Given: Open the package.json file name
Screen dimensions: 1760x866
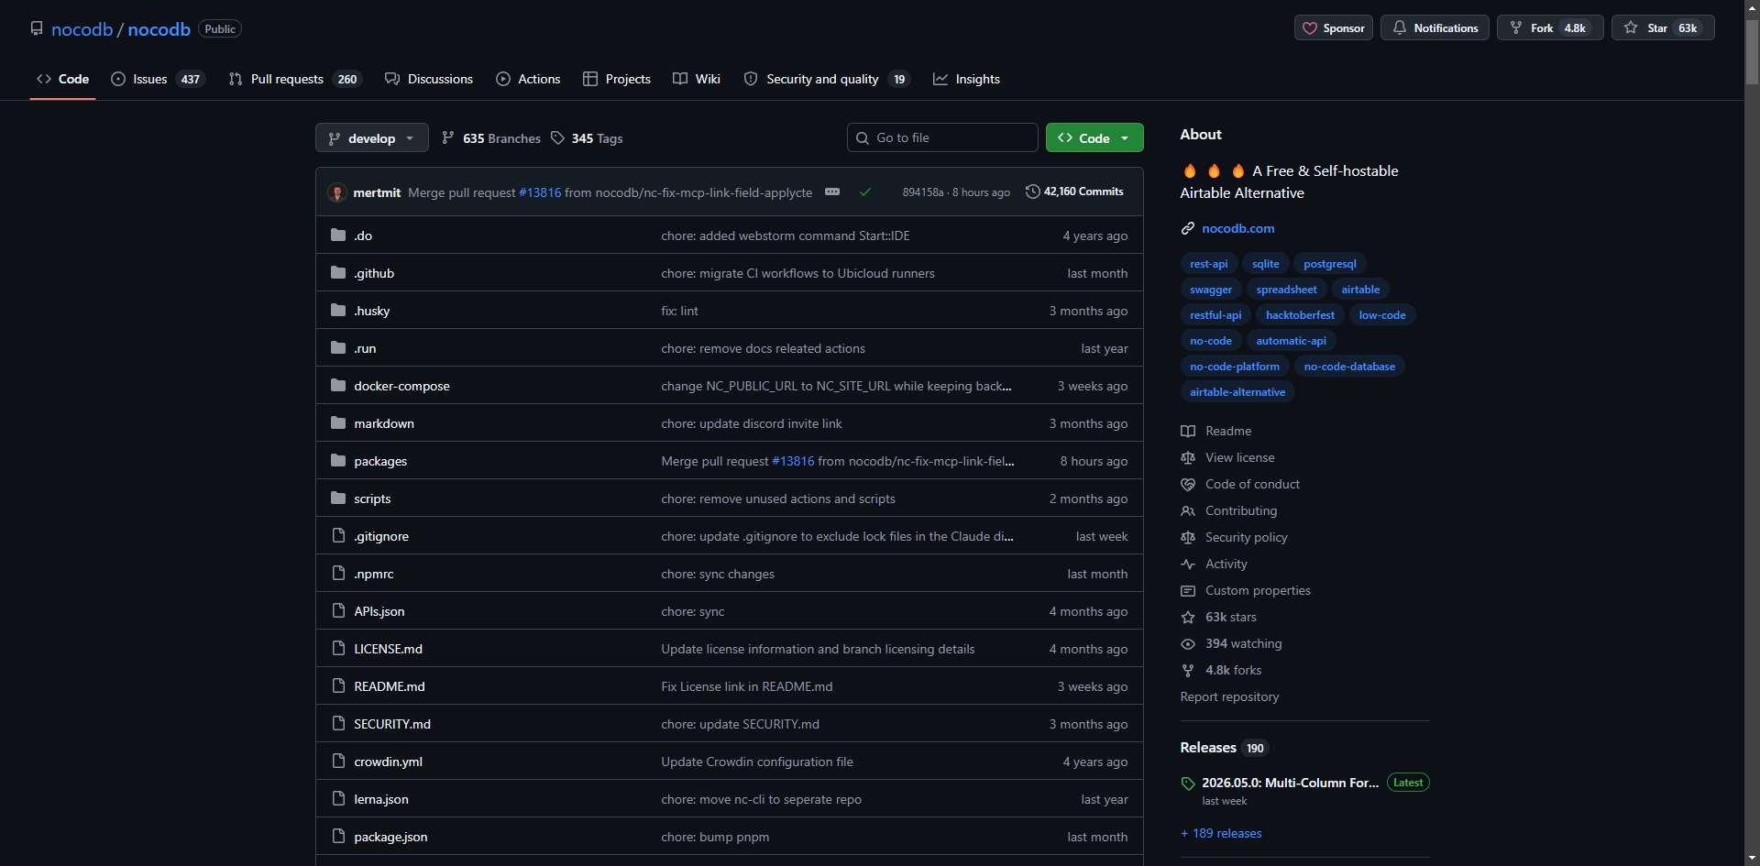Looking at the screenshot, I should (390, 837).
